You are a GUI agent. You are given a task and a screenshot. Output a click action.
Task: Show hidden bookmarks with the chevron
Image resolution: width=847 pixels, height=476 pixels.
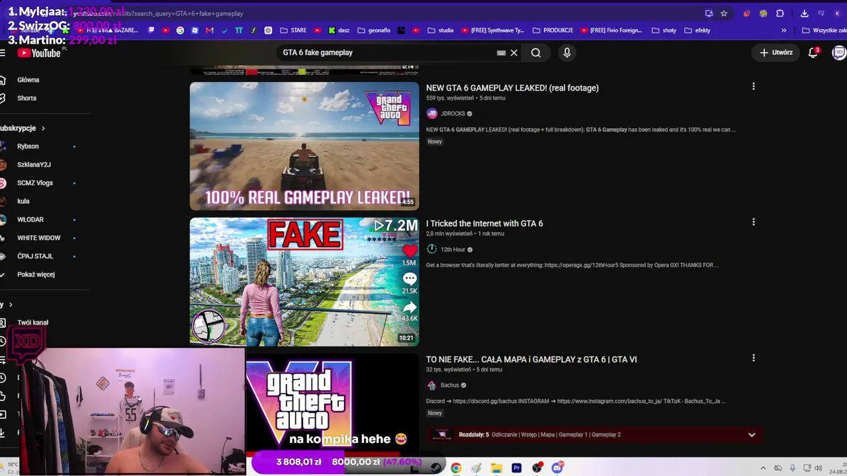point(784,30)
